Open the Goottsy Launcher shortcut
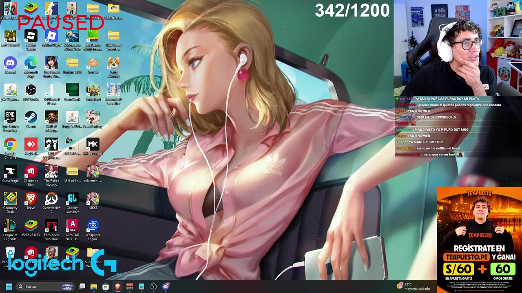The width and height of the screenshot is (522, 293). [x=72, y=203]
